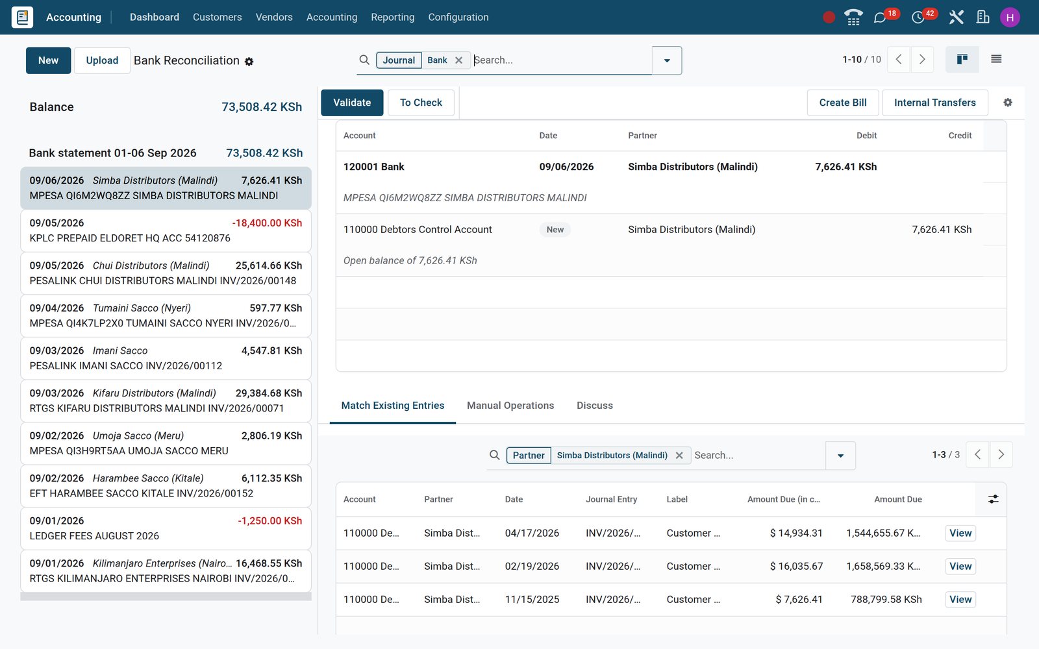The width and height of the screenshot is (1039, 649).
Task: Open the VoIP phone icon
Action: coord(853,18)
